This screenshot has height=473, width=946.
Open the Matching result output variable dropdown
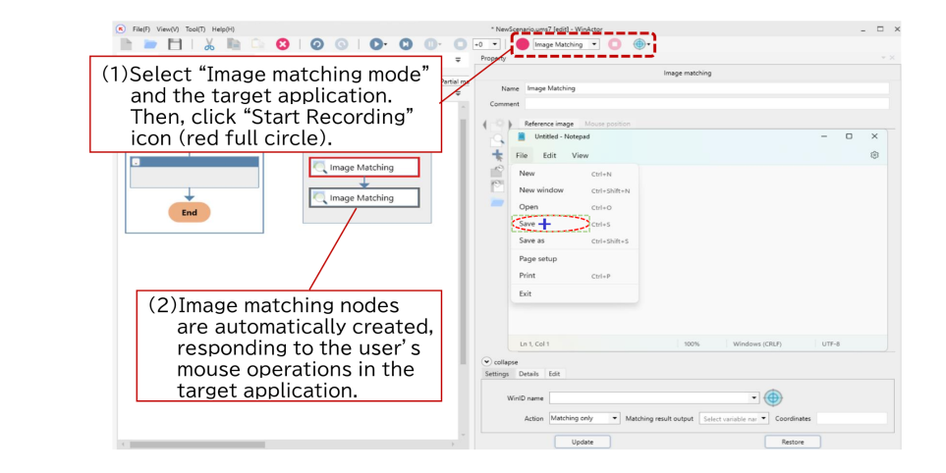click(x=763, y=418)
